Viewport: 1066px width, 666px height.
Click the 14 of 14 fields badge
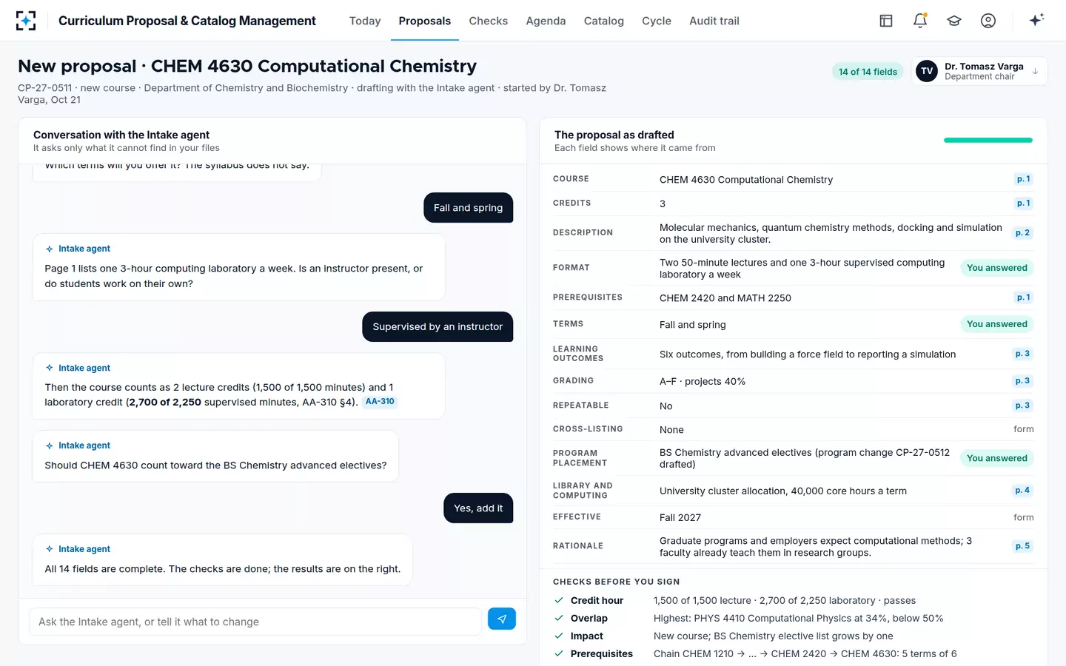point(868,72)
